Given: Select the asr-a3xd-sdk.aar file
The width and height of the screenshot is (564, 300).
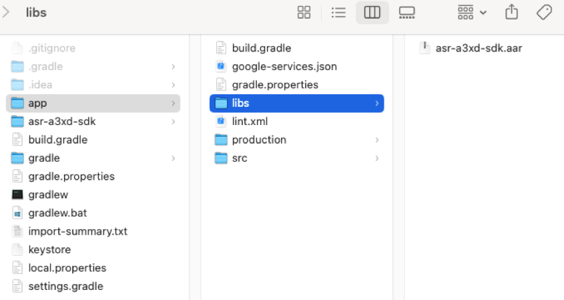Looking at the screenshot, I should pyautogui.click(x=478, y=48).
